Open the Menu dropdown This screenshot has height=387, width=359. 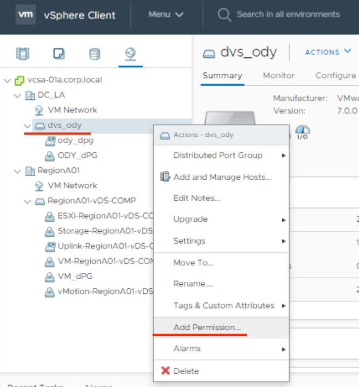tap(166, 14)
